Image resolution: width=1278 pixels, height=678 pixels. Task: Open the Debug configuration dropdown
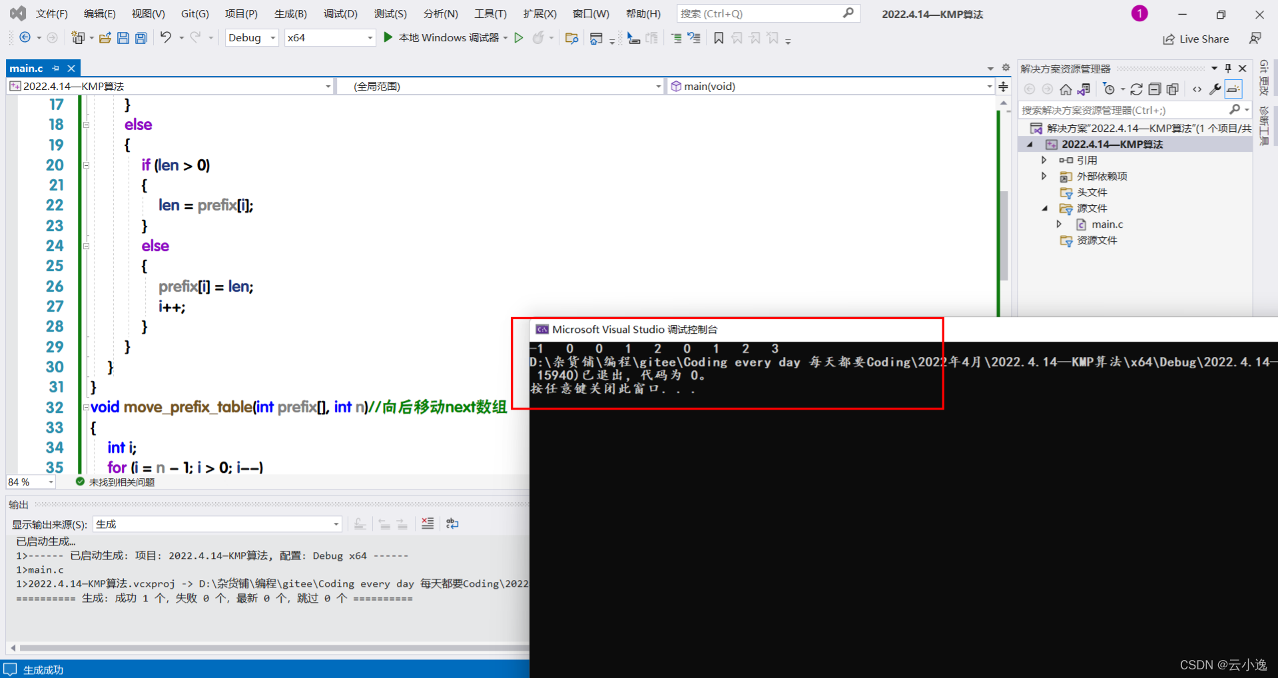(252, 38)
